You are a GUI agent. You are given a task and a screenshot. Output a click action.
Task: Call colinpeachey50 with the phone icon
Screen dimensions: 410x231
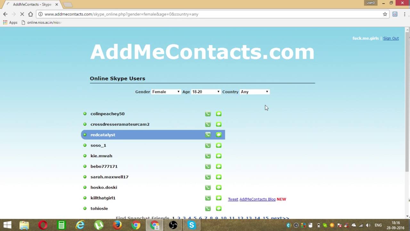click(x=208, y=114)
